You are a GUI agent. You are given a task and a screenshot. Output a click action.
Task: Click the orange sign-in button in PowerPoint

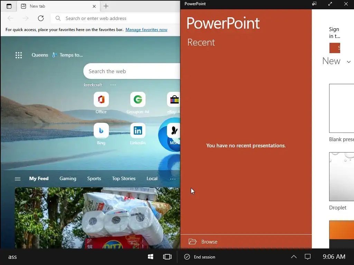click(335, 48)
